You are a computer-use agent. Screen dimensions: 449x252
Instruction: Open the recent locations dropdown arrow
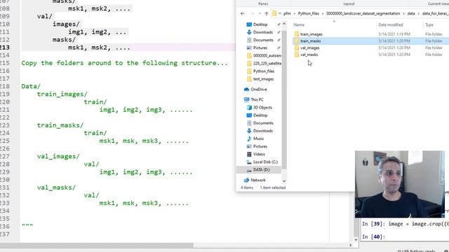coord(260,13)
